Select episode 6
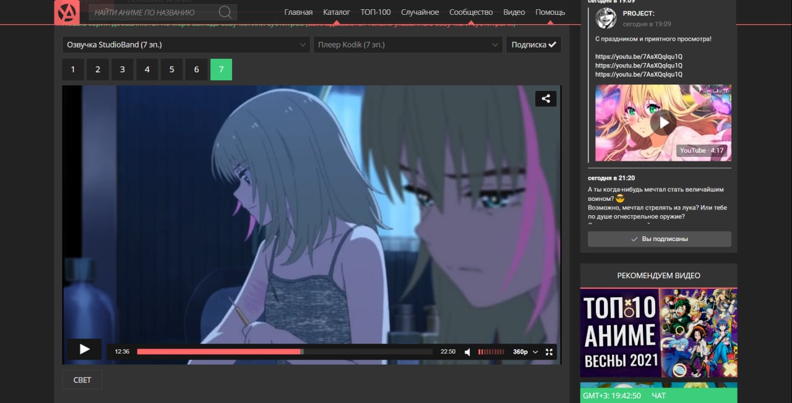 tap(197, 69)
